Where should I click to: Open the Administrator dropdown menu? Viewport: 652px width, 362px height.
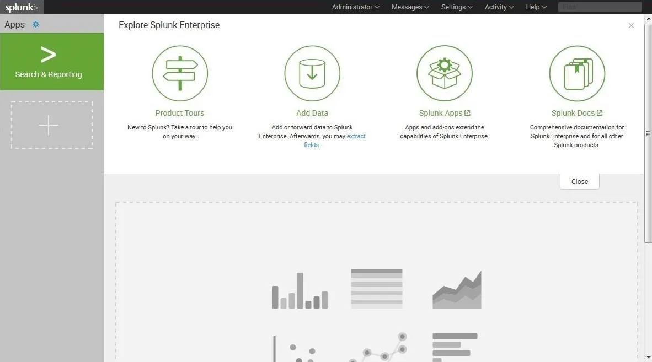356,7
